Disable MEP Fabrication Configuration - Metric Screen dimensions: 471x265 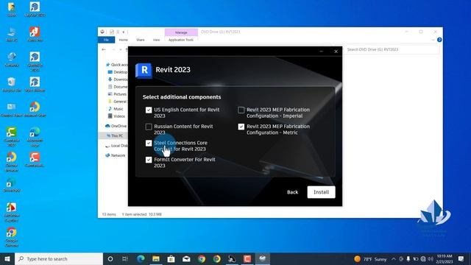(x=241, y=127)
